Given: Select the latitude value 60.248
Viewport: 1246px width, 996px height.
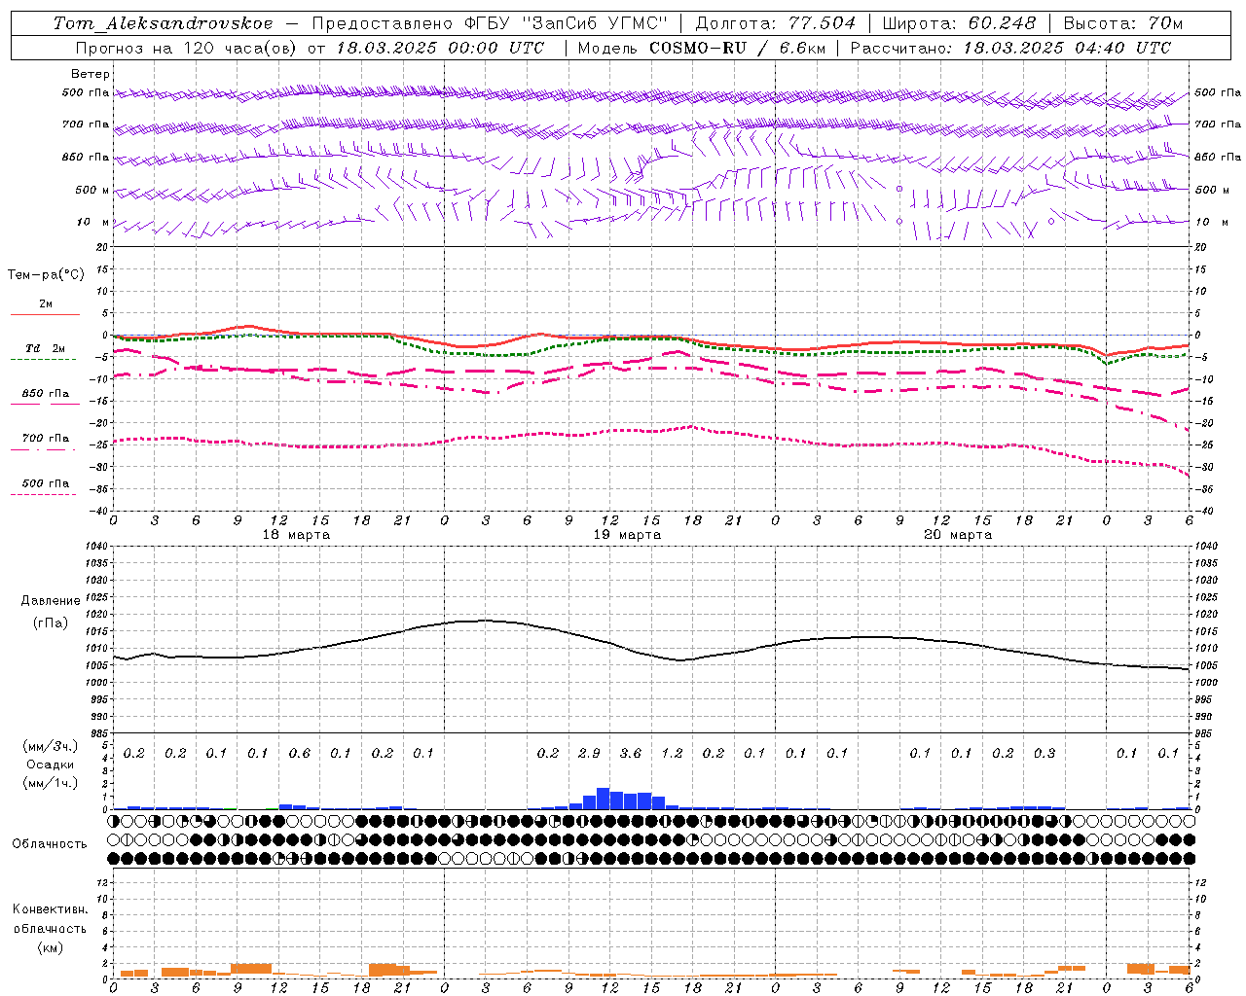Looking at the screenshot, I should point(1002,23).
